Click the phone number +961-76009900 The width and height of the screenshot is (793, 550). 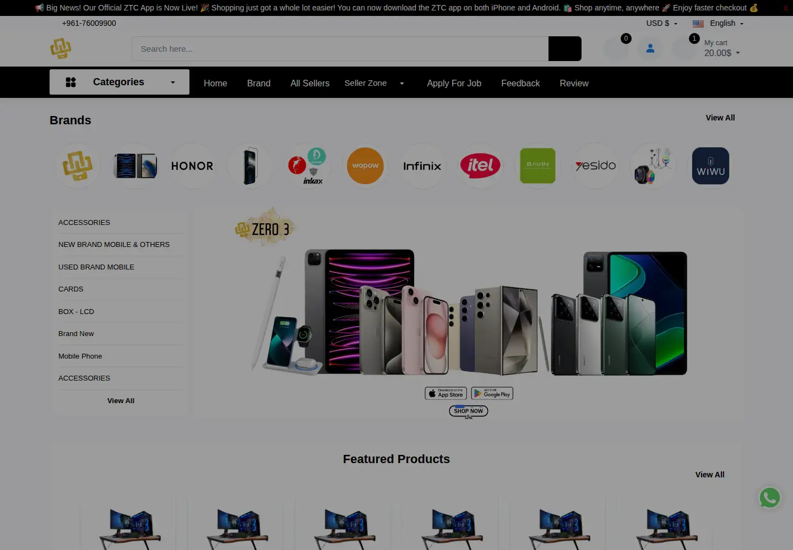[x=89, y=23]
